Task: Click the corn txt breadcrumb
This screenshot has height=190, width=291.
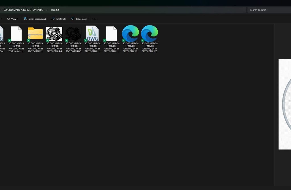Action: [x=55, y=10]
